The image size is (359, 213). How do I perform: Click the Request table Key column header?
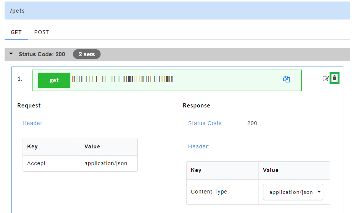point(32,146)
